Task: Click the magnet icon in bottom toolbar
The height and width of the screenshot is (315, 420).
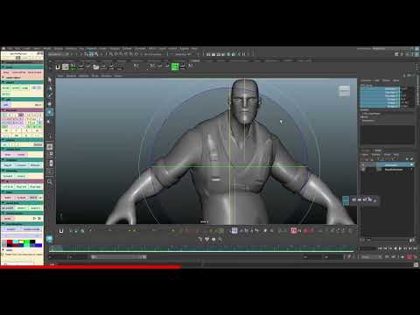Action: [61, 231]
